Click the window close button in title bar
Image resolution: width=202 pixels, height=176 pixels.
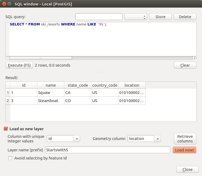pyautogui.click(x=4, y=4)
